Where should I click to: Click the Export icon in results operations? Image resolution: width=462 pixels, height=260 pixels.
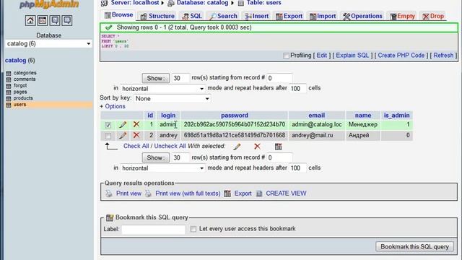[227, 194]
